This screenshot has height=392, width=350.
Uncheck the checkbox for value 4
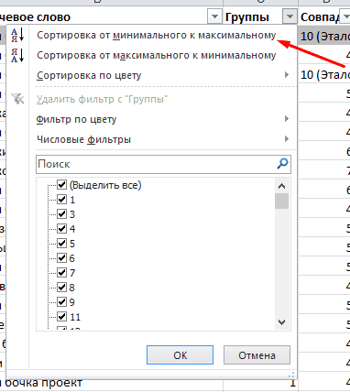click(x=62, y=229)
